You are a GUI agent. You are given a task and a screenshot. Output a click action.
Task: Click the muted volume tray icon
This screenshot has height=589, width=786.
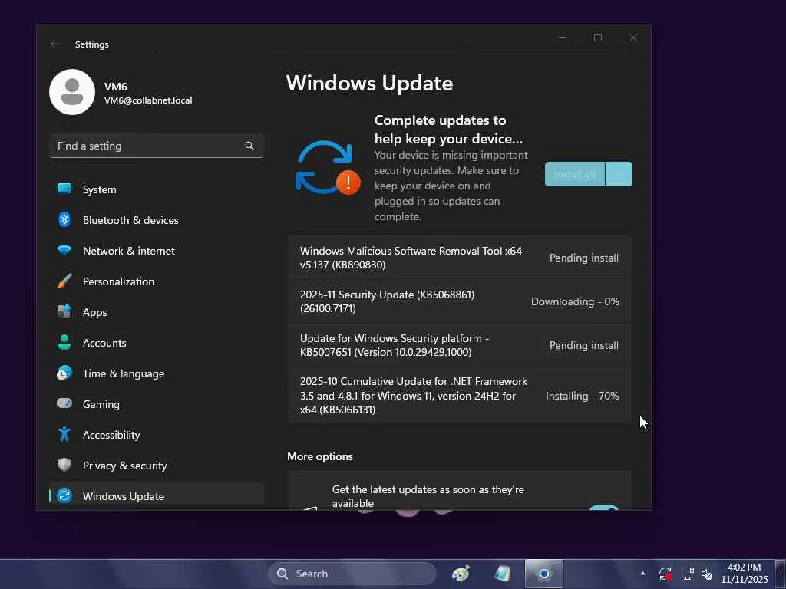point(707,574)
